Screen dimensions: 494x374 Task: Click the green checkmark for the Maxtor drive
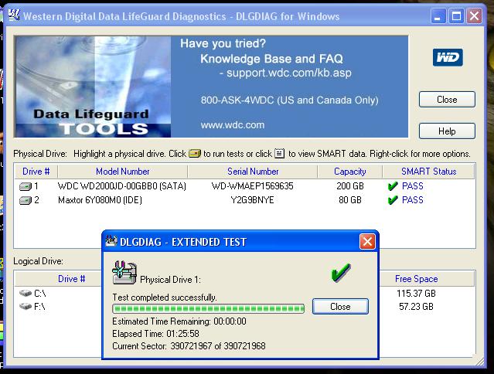tap(393, 200)
